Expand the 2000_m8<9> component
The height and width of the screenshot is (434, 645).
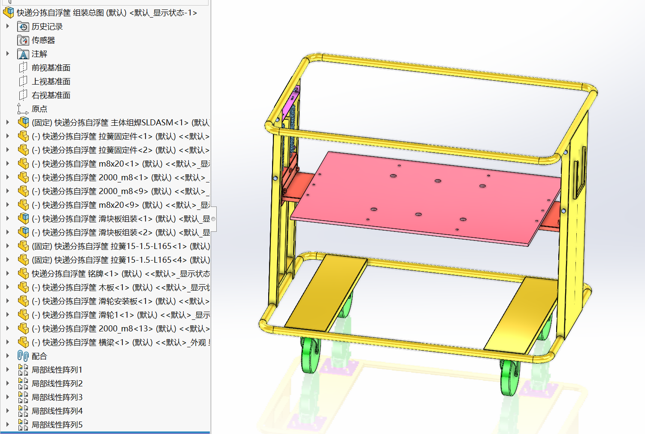tap(8, 191)
